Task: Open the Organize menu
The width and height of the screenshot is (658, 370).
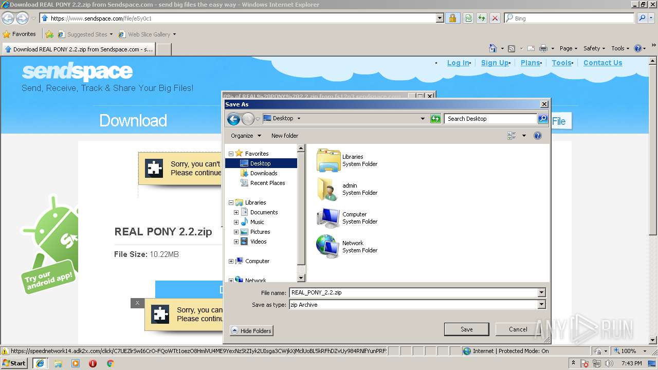Action: [x=246, y=136]
